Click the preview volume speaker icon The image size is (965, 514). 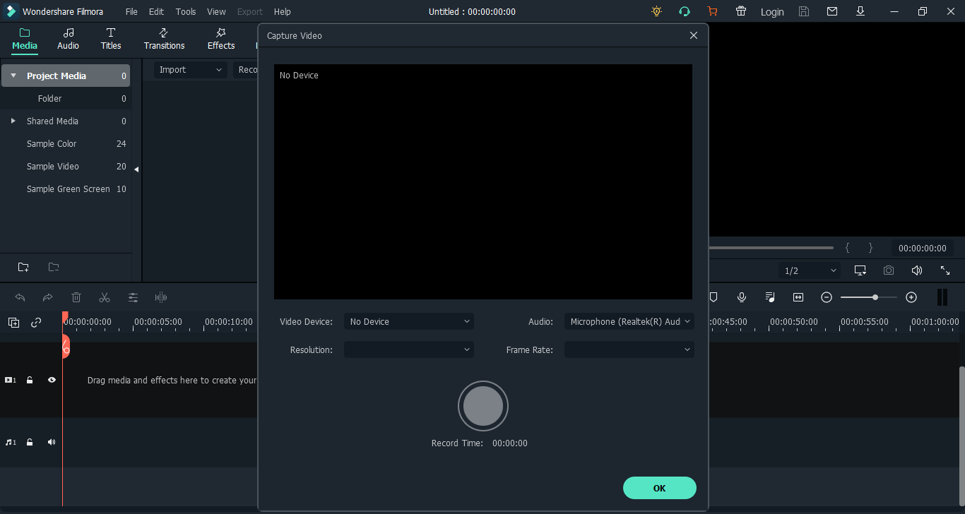[x=917, y=270]
